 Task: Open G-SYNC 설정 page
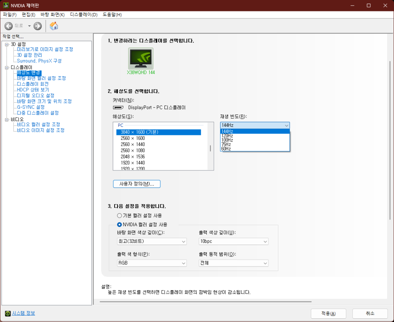(x=31, y=107)
